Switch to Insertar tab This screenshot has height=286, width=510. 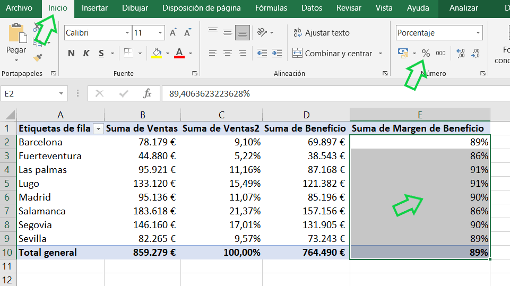point(94,8)
